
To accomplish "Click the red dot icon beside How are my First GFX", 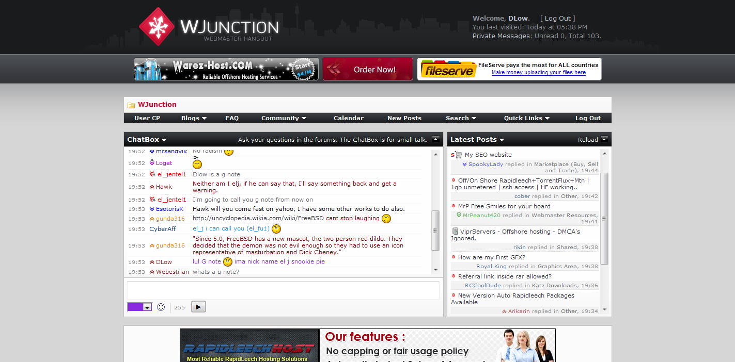I will pyautogui.click(x=453, y=257).
